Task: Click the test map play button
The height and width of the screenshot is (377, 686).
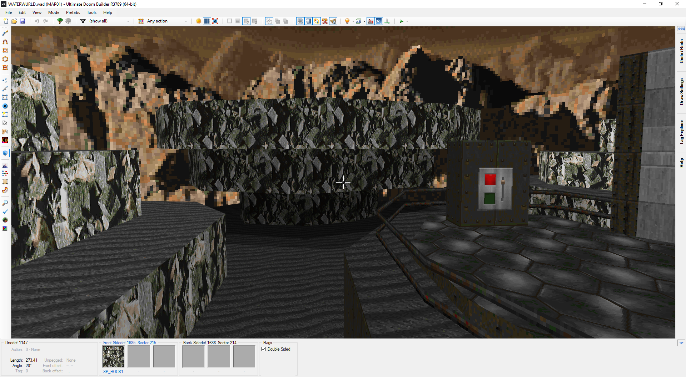Action: click(402, 21)
